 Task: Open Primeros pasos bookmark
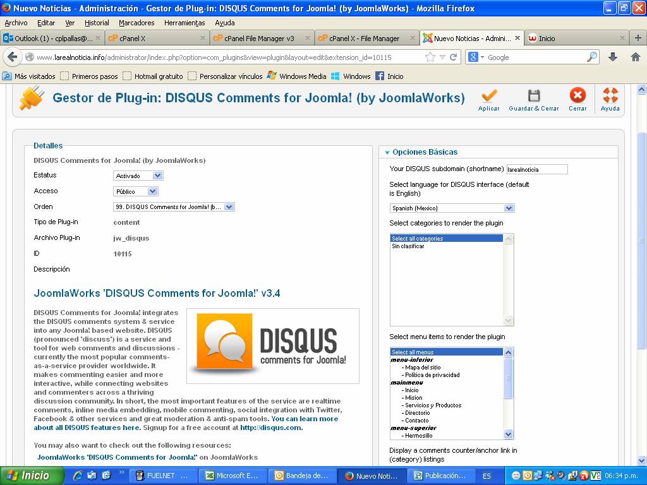90,76
